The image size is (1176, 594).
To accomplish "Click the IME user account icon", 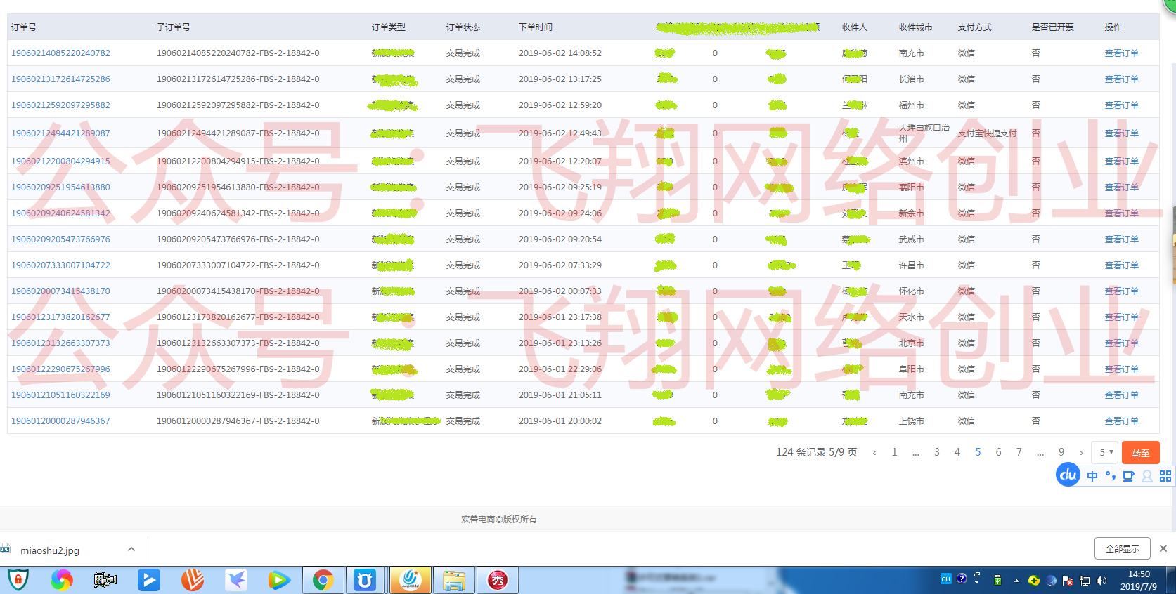I will [1147, 476].
